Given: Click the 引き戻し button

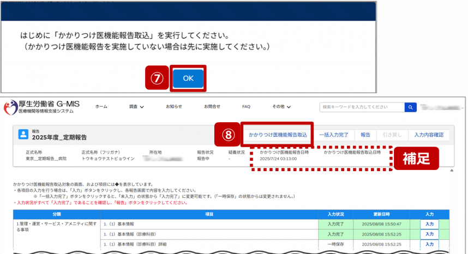Looking at the screenshot, I should click(392, 135).
